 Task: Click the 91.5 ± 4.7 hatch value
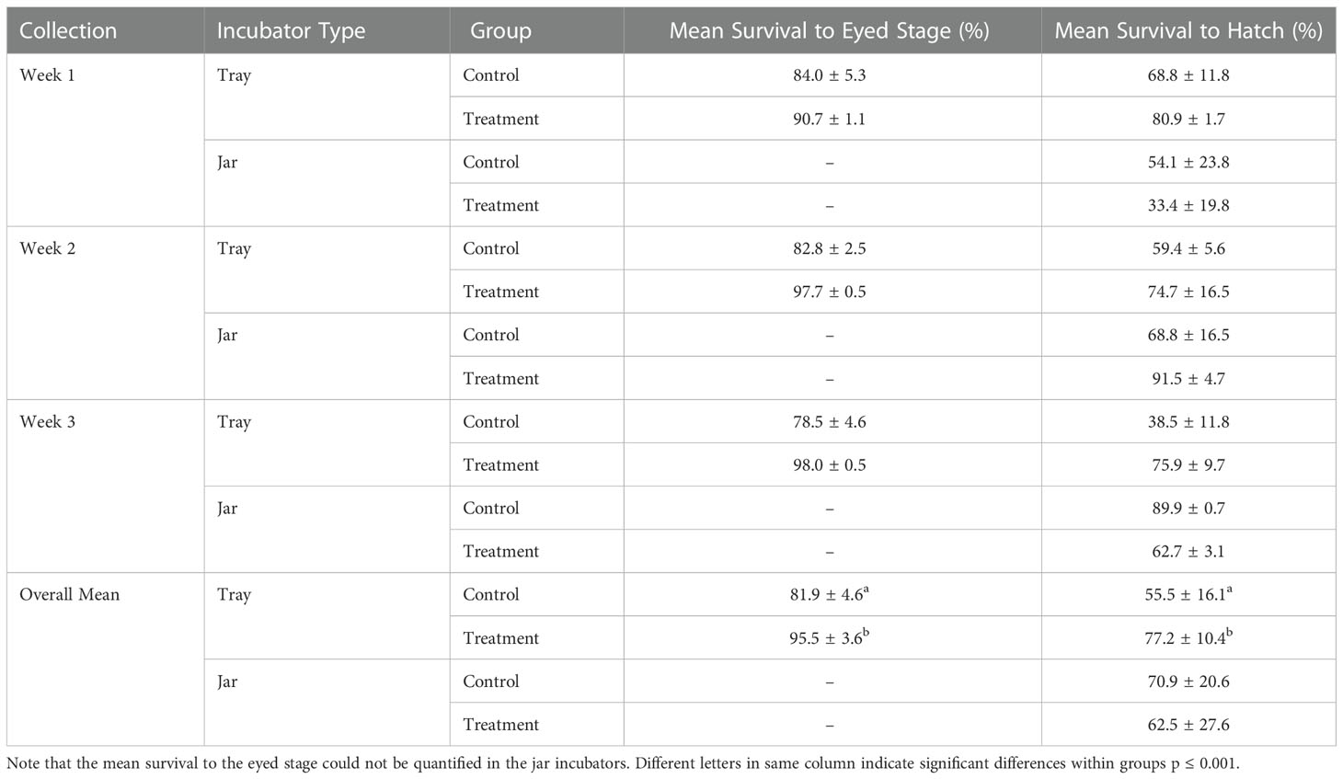click(1188, 378)
